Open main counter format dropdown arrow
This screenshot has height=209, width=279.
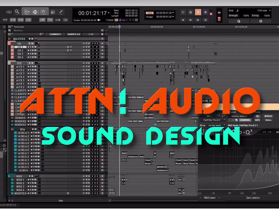pyautogui.click(x=108, y=13)
